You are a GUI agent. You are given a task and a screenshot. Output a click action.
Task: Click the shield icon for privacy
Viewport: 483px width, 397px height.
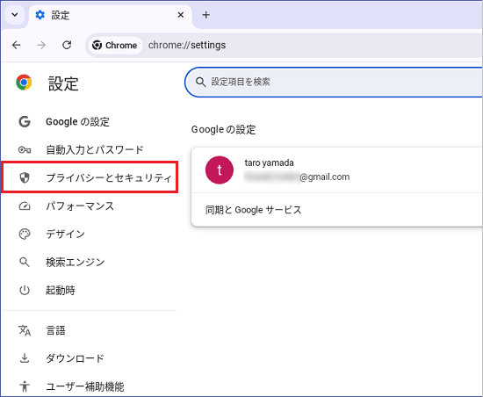click(x=25, y=177)
